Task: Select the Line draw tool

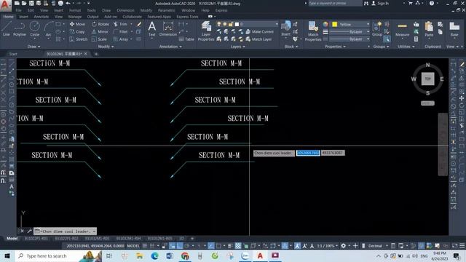Action: point(7,29)
